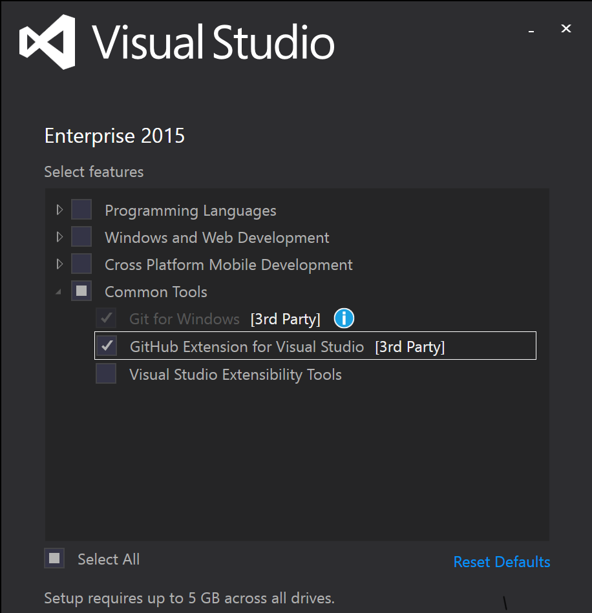Image resolution: width=592 pixels, height=613 pixels.
Task: Click the Visual Studio logo
Action: coord(47,41)
